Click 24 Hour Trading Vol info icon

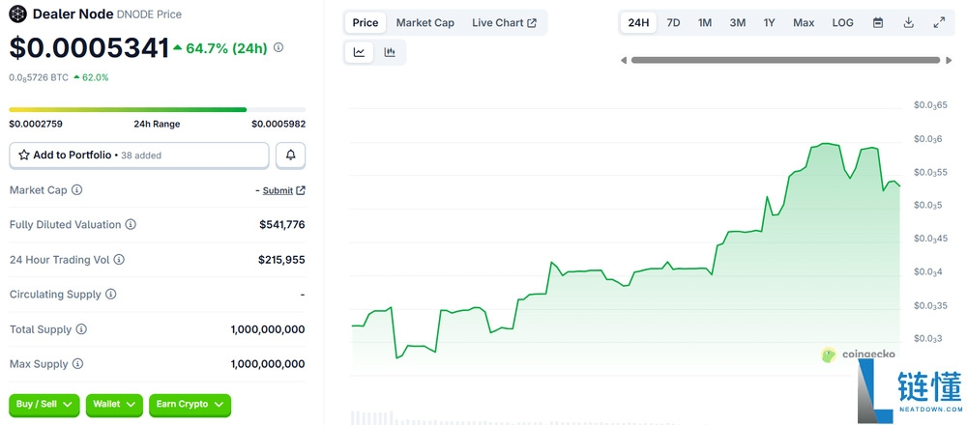pyautogui.click(x=119, y=260)
